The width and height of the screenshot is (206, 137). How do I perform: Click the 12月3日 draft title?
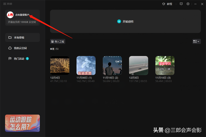pyautogui.click(x=134, y=78)
